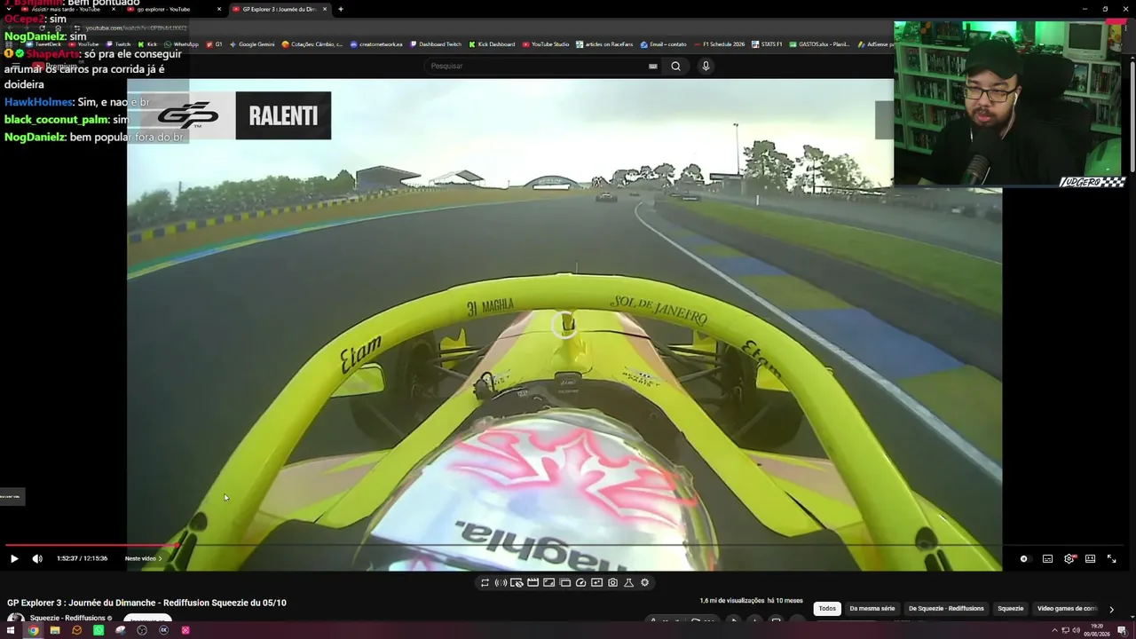Close the 'GP Explorer 3' browser tab

pos(325,9)
